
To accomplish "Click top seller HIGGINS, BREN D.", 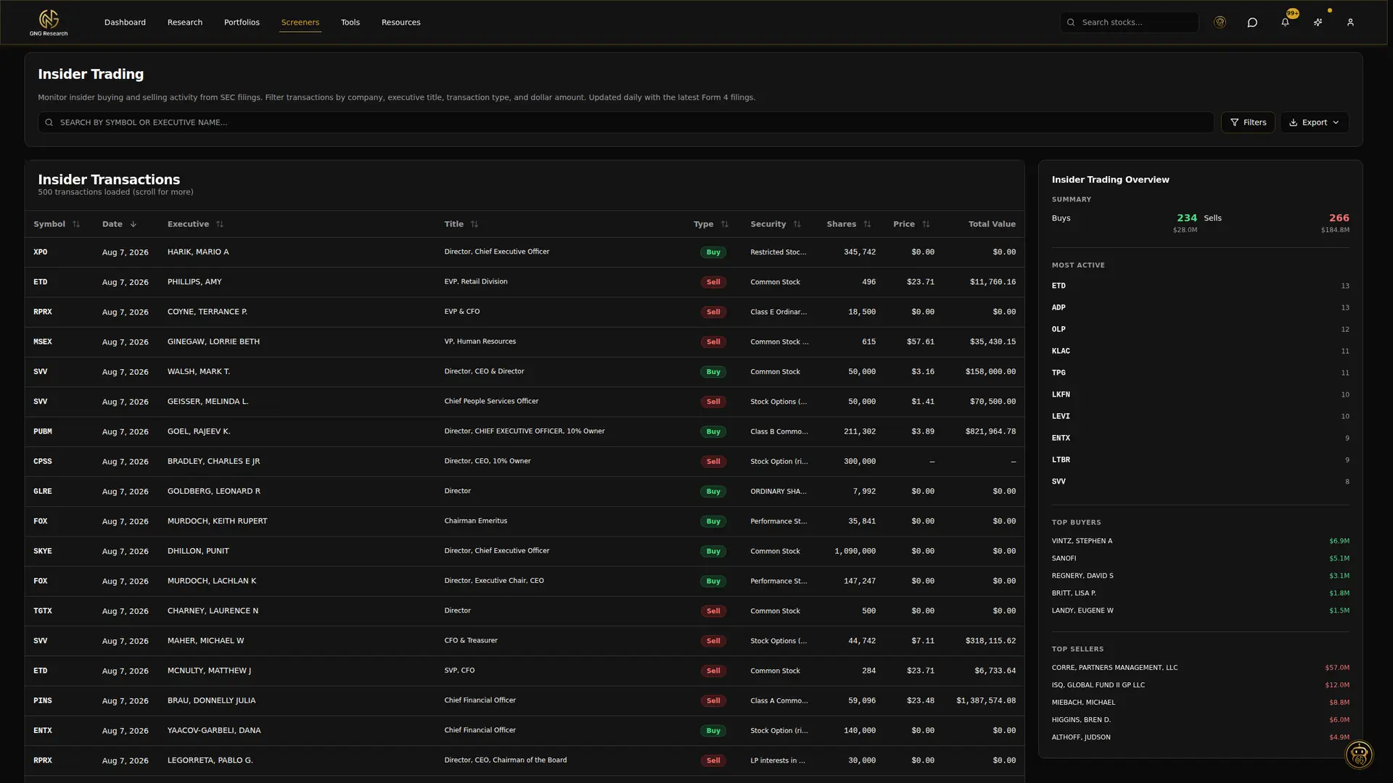I will tap(1081, 721).
